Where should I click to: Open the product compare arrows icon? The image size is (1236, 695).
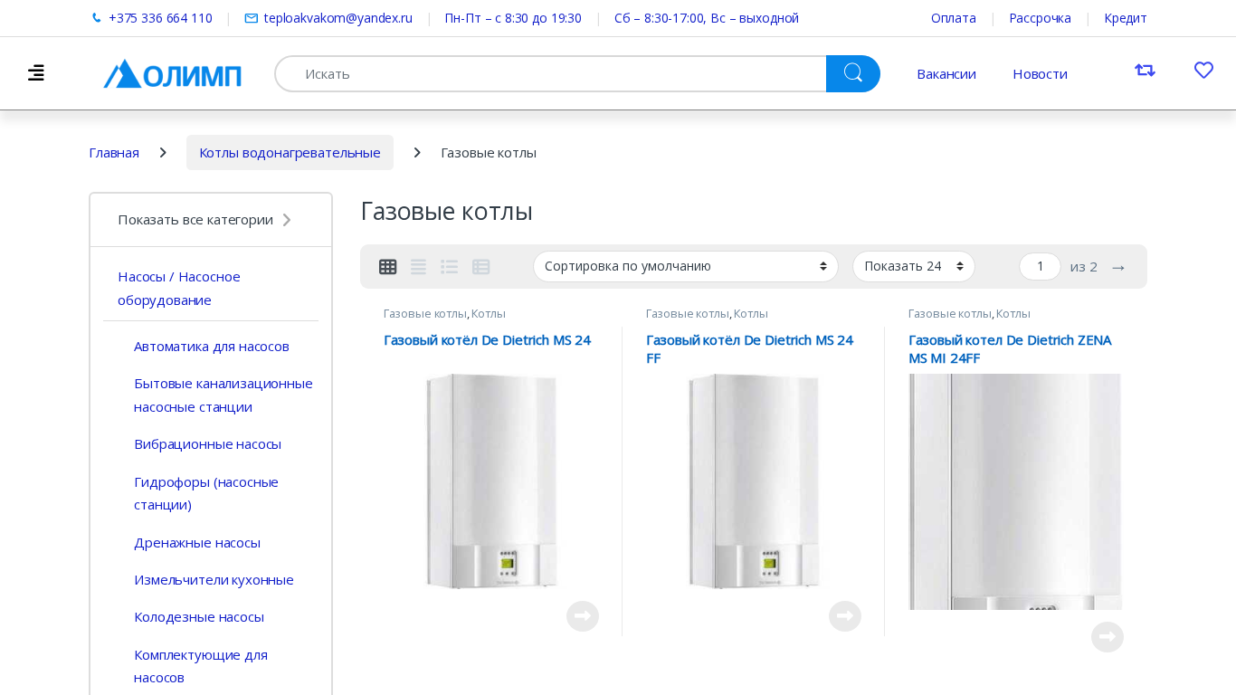coord(1145,71)
